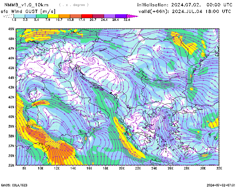
Task: Click the '( . x . degree )' resolution label
Action: click(x=74, y=5)
